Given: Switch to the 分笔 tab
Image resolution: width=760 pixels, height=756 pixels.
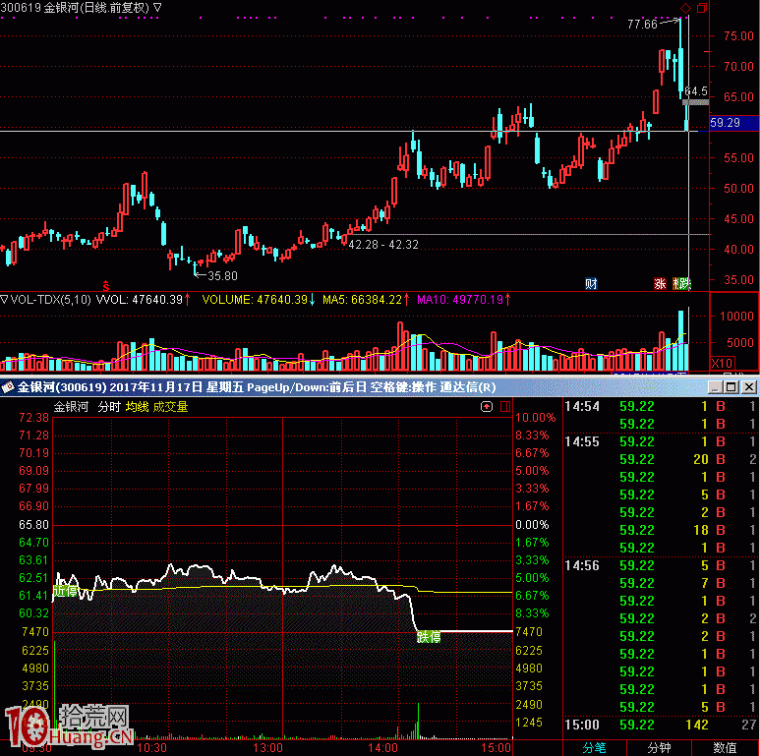Looking at the screenshot, I should tap(594, 748).
